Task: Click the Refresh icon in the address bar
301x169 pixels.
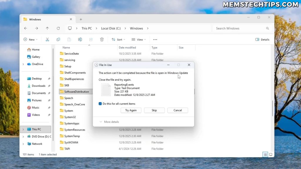Action: click(x=58, y=28)
